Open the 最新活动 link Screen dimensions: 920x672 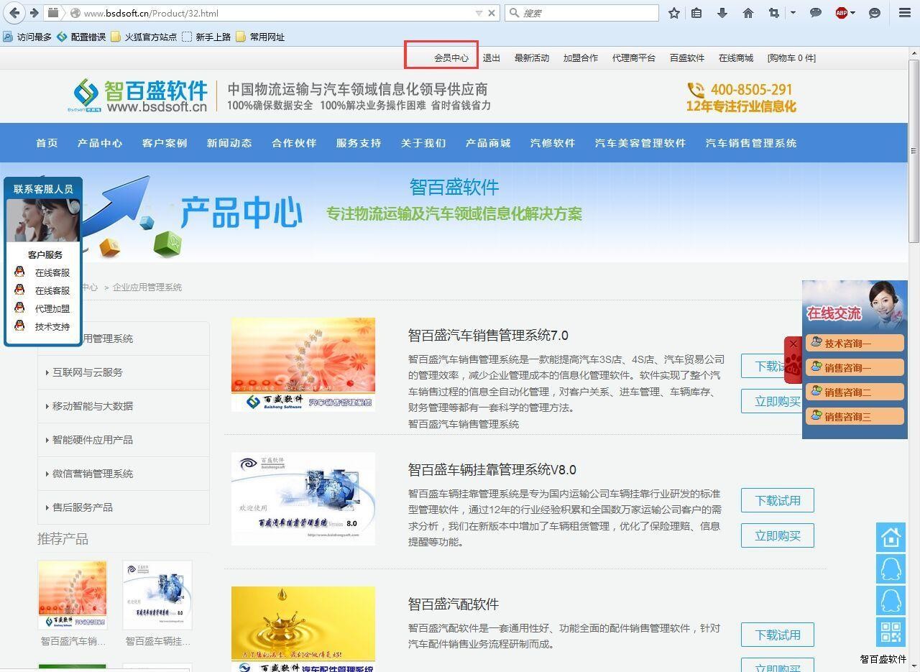click(x=532, y=58)
